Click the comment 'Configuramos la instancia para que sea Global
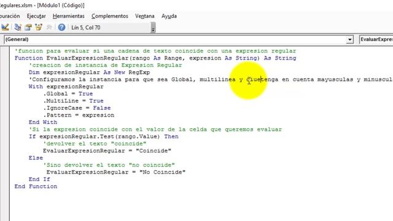 211,80
